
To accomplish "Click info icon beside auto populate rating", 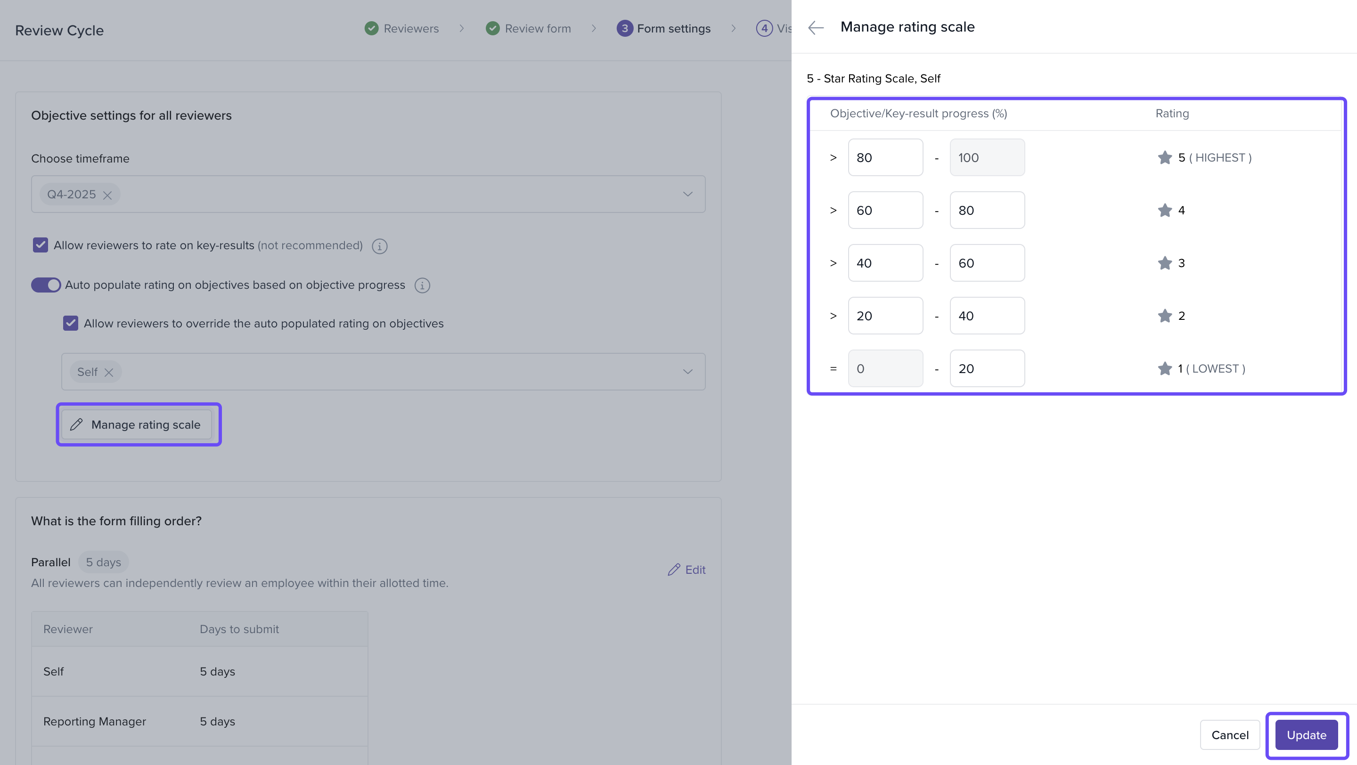I will tap(422, 285).
